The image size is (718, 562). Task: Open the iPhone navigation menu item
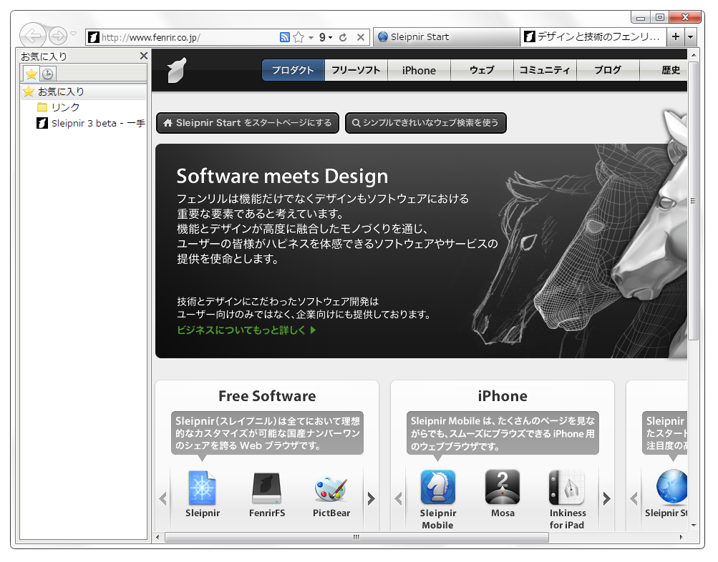(419, 70)
